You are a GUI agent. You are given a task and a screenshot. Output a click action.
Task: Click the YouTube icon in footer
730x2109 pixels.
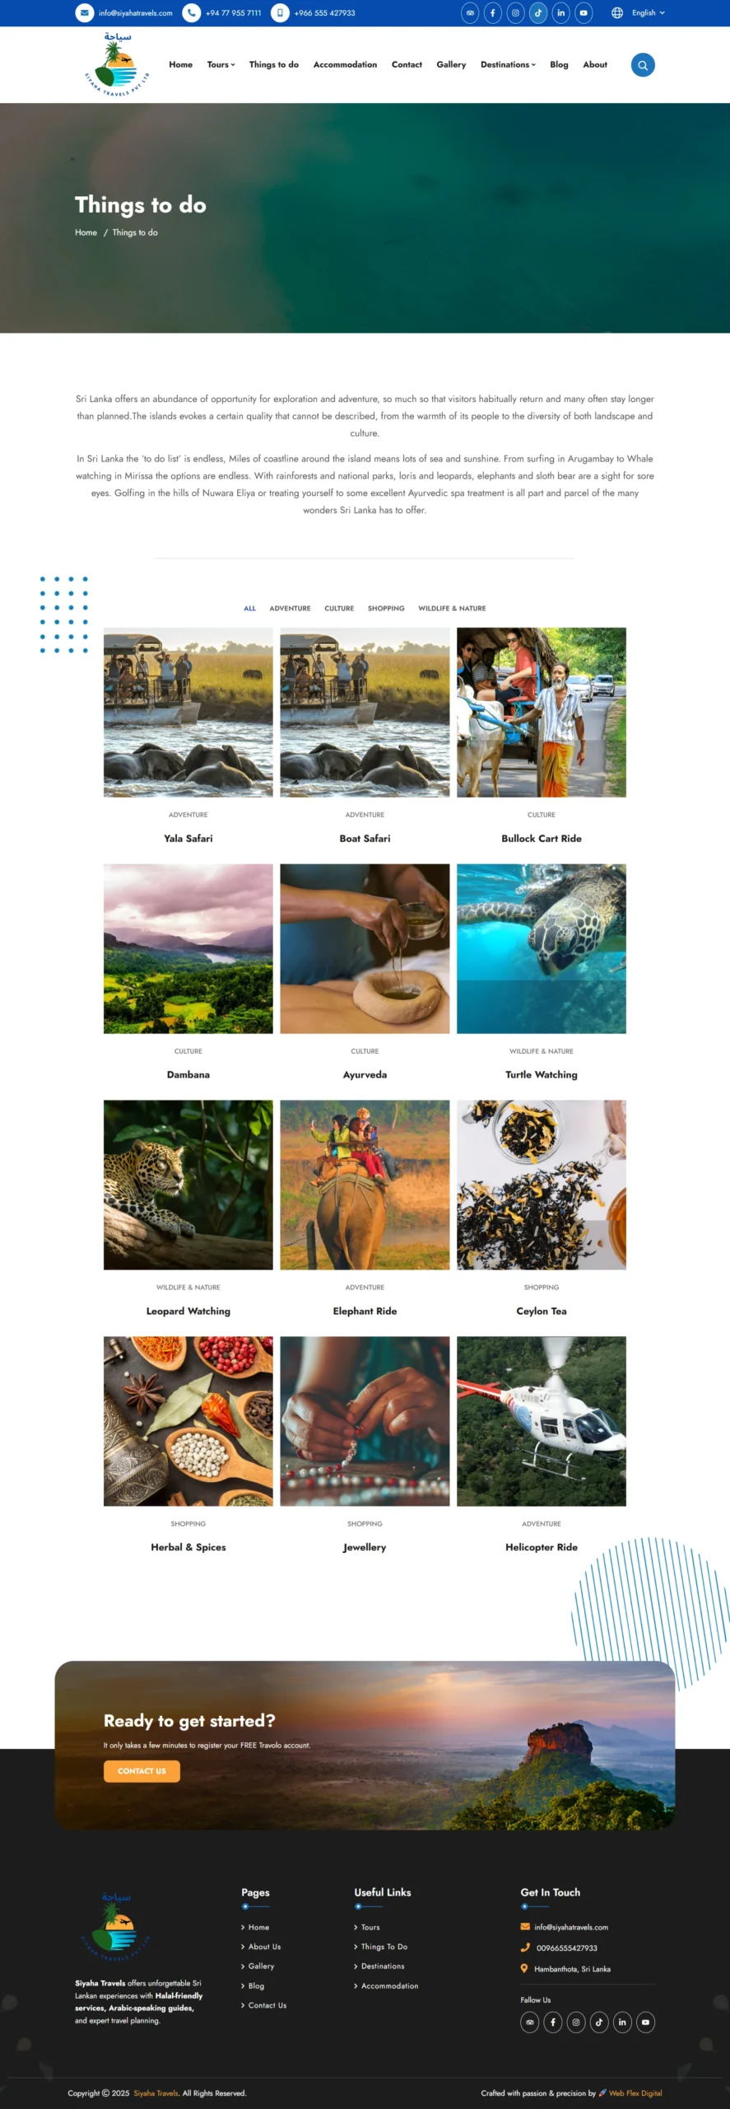tap(645, 2022)
